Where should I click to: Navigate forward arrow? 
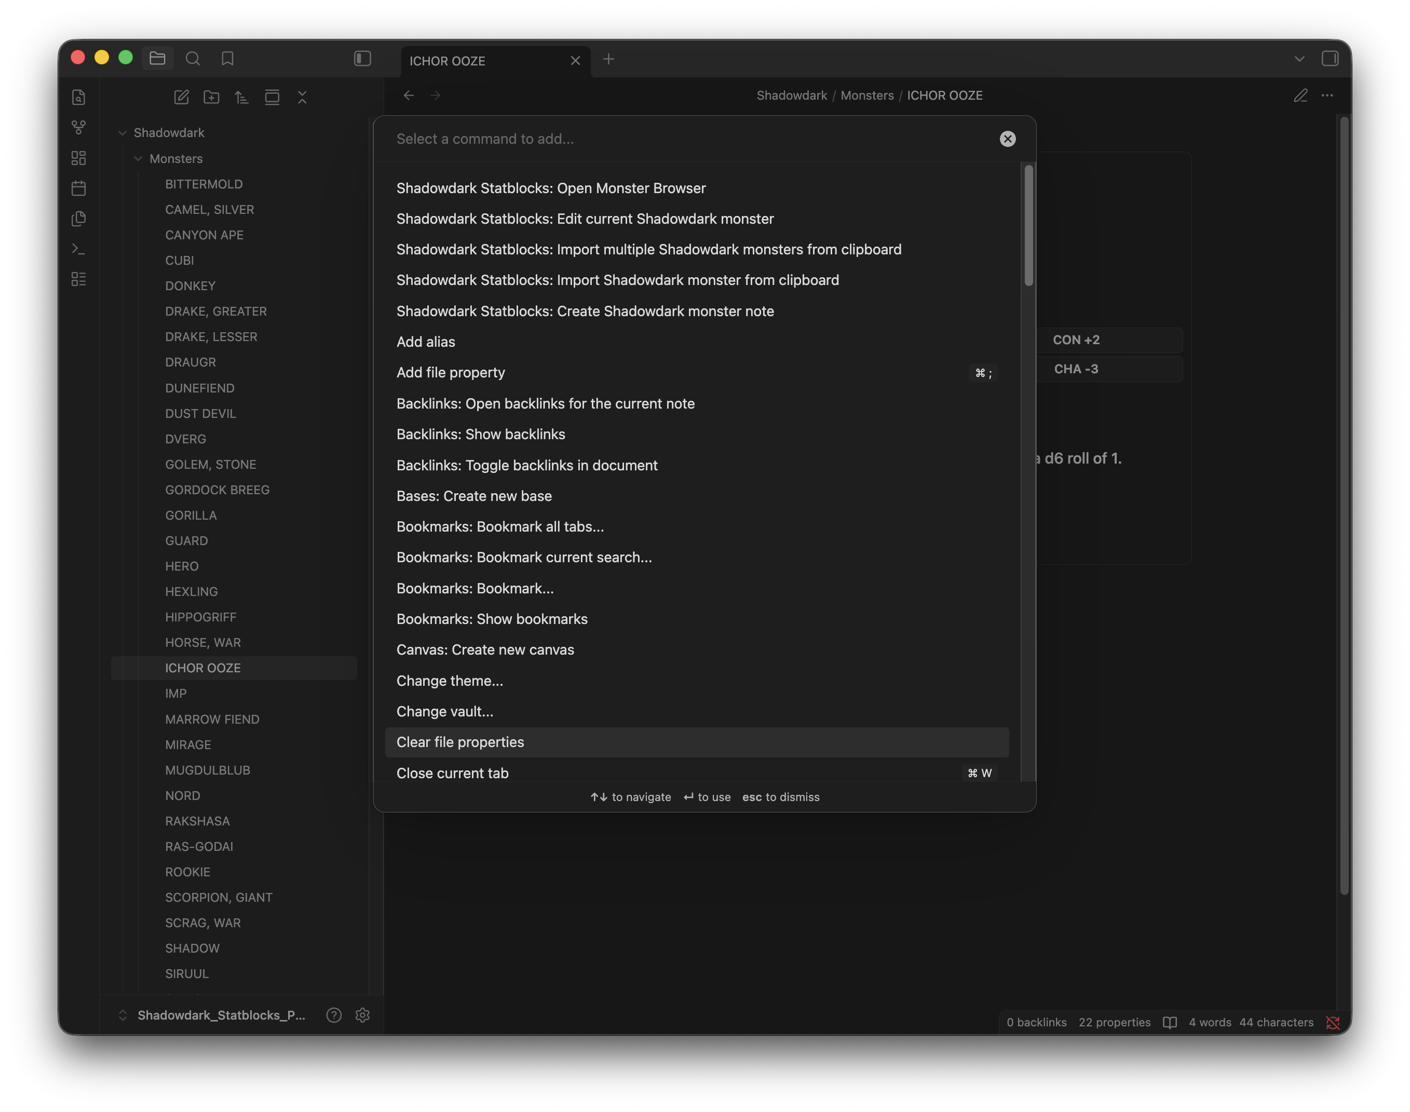[x=436, y=95]
